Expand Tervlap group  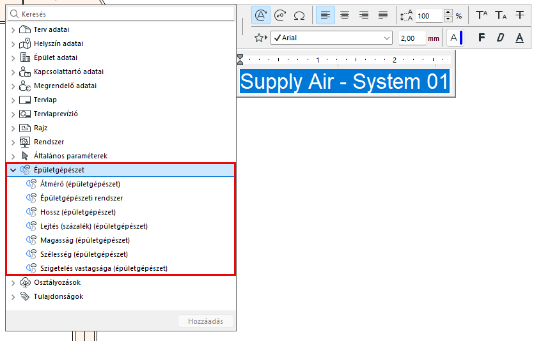pos(13,100)
